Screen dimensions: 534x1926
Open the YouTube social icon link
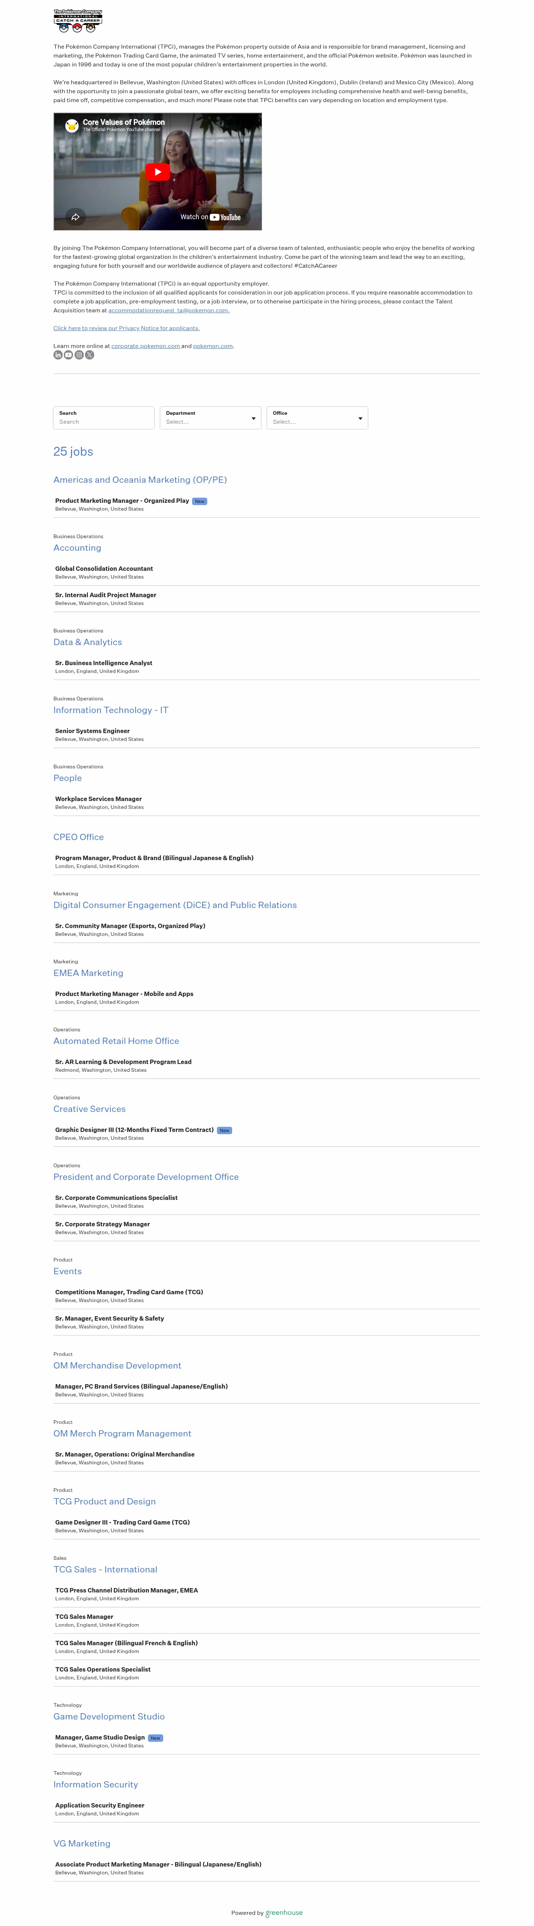[68, 355]
